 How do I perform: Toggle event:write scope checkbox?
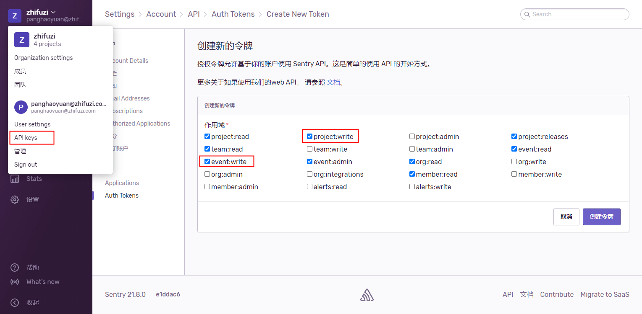coord(207,162)
